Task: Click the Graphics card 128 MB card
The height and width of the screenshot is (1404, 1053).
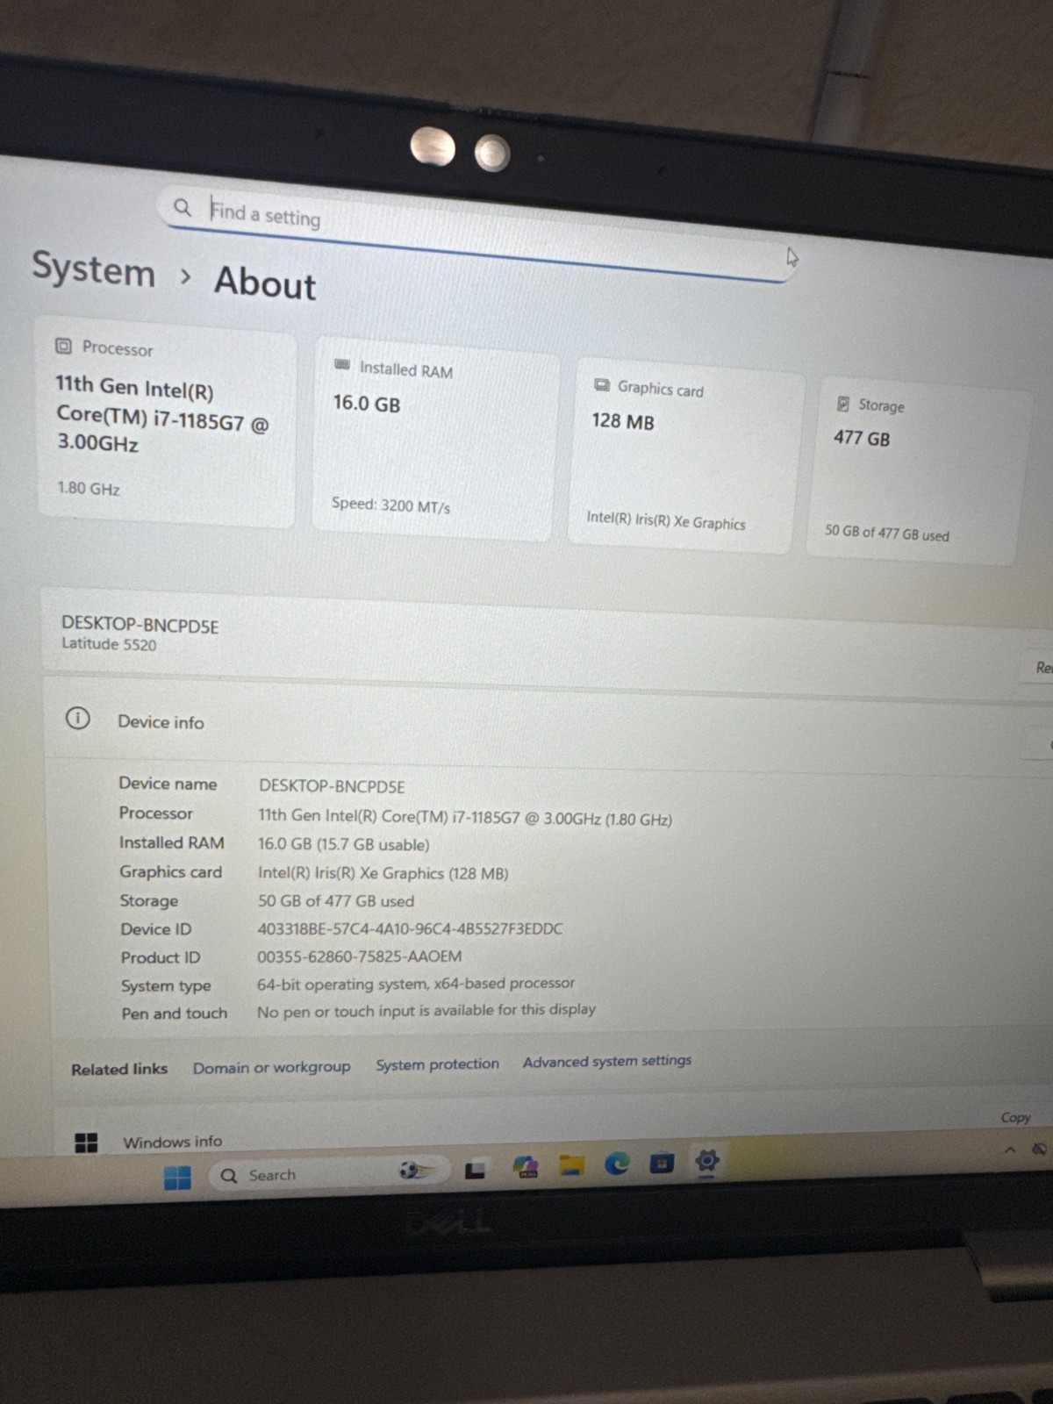Action: point(686,455)
